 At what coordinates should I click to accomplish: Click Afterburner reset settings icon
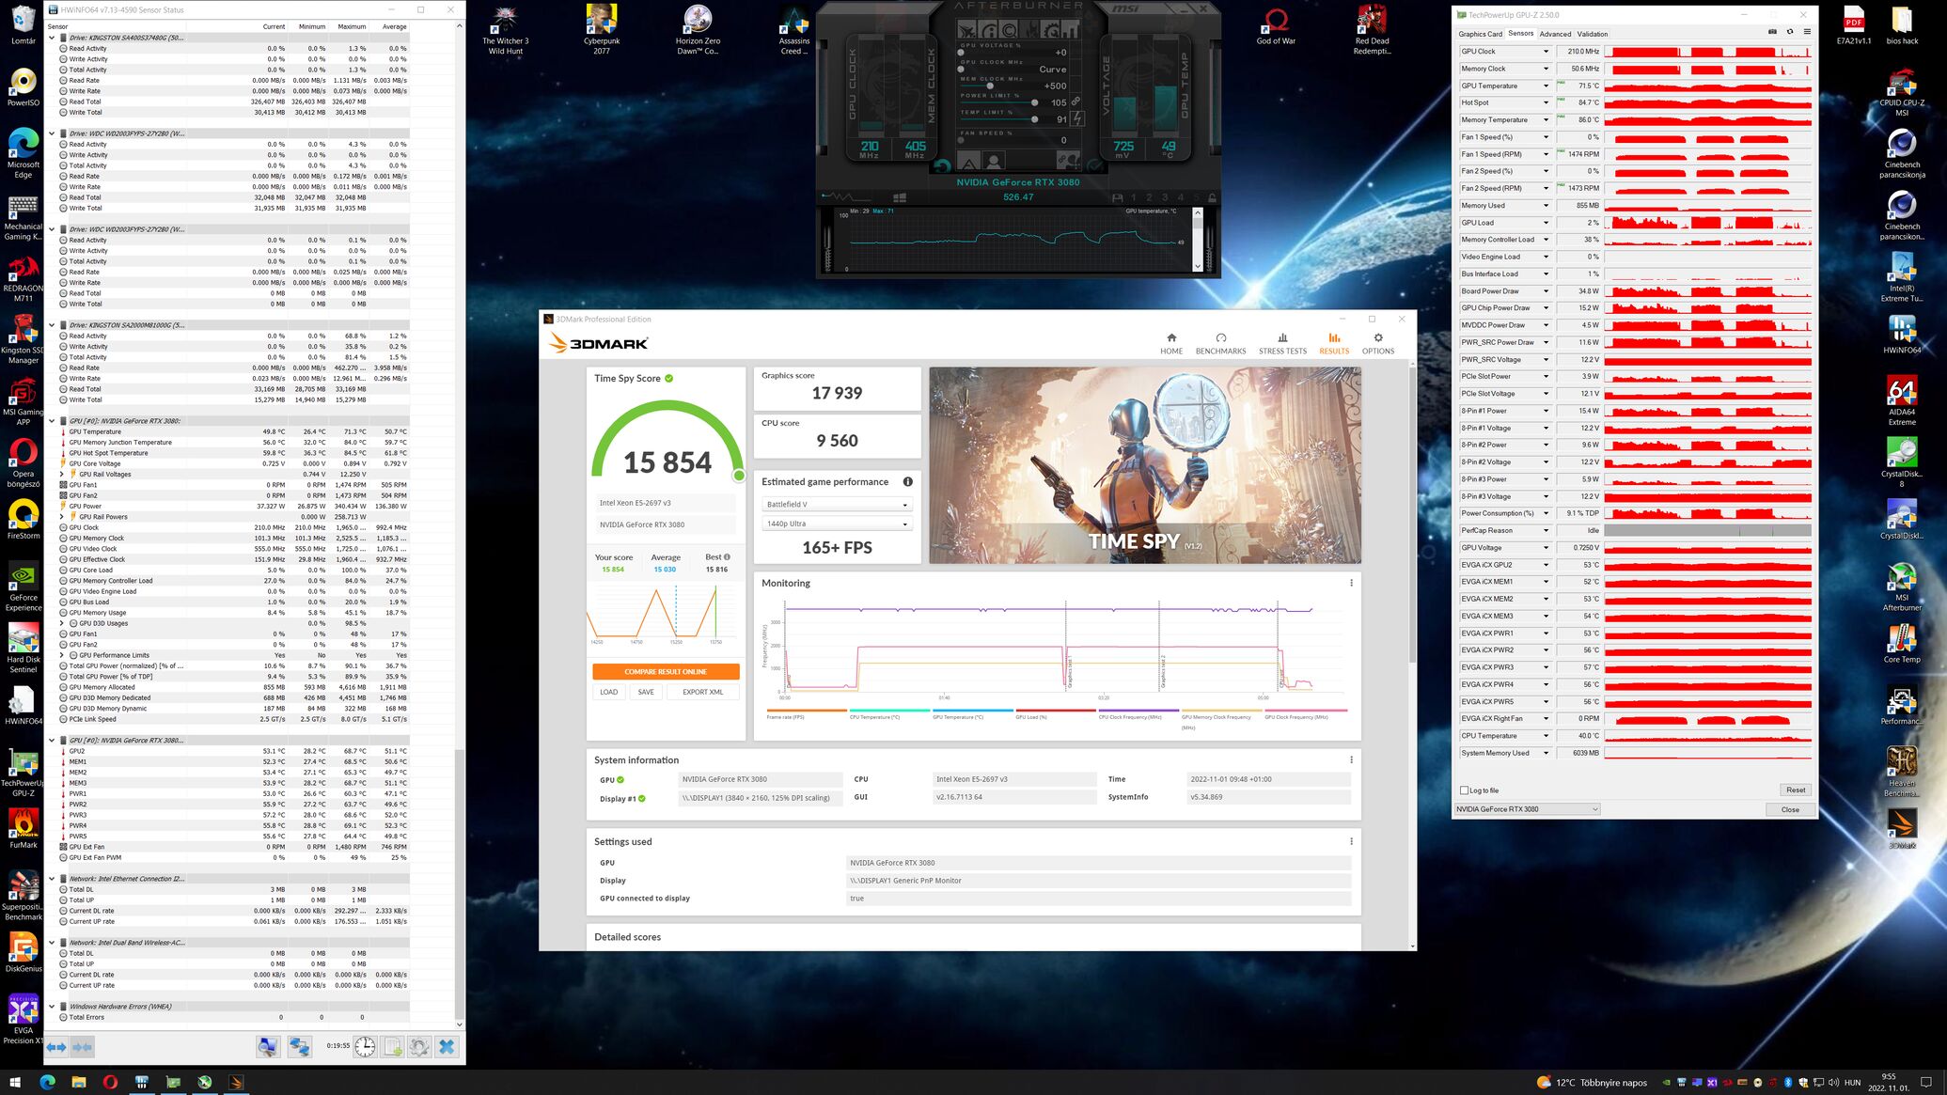(943, 166)
